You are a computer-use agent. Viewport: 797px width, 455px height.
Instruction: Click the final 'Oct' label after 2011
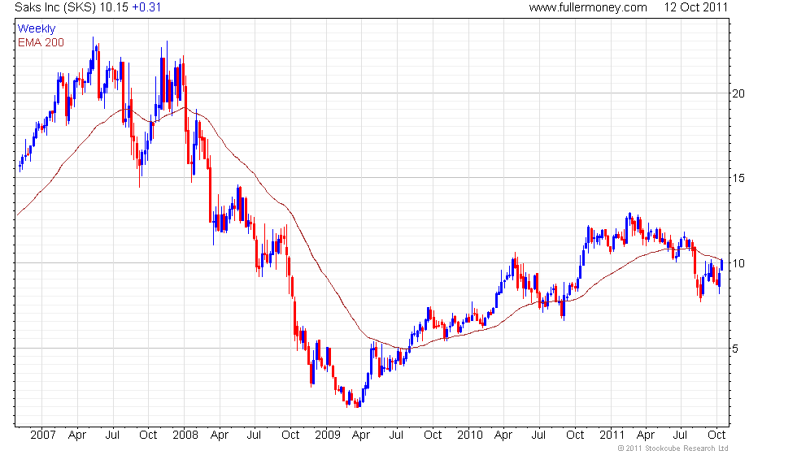point(717,435)
